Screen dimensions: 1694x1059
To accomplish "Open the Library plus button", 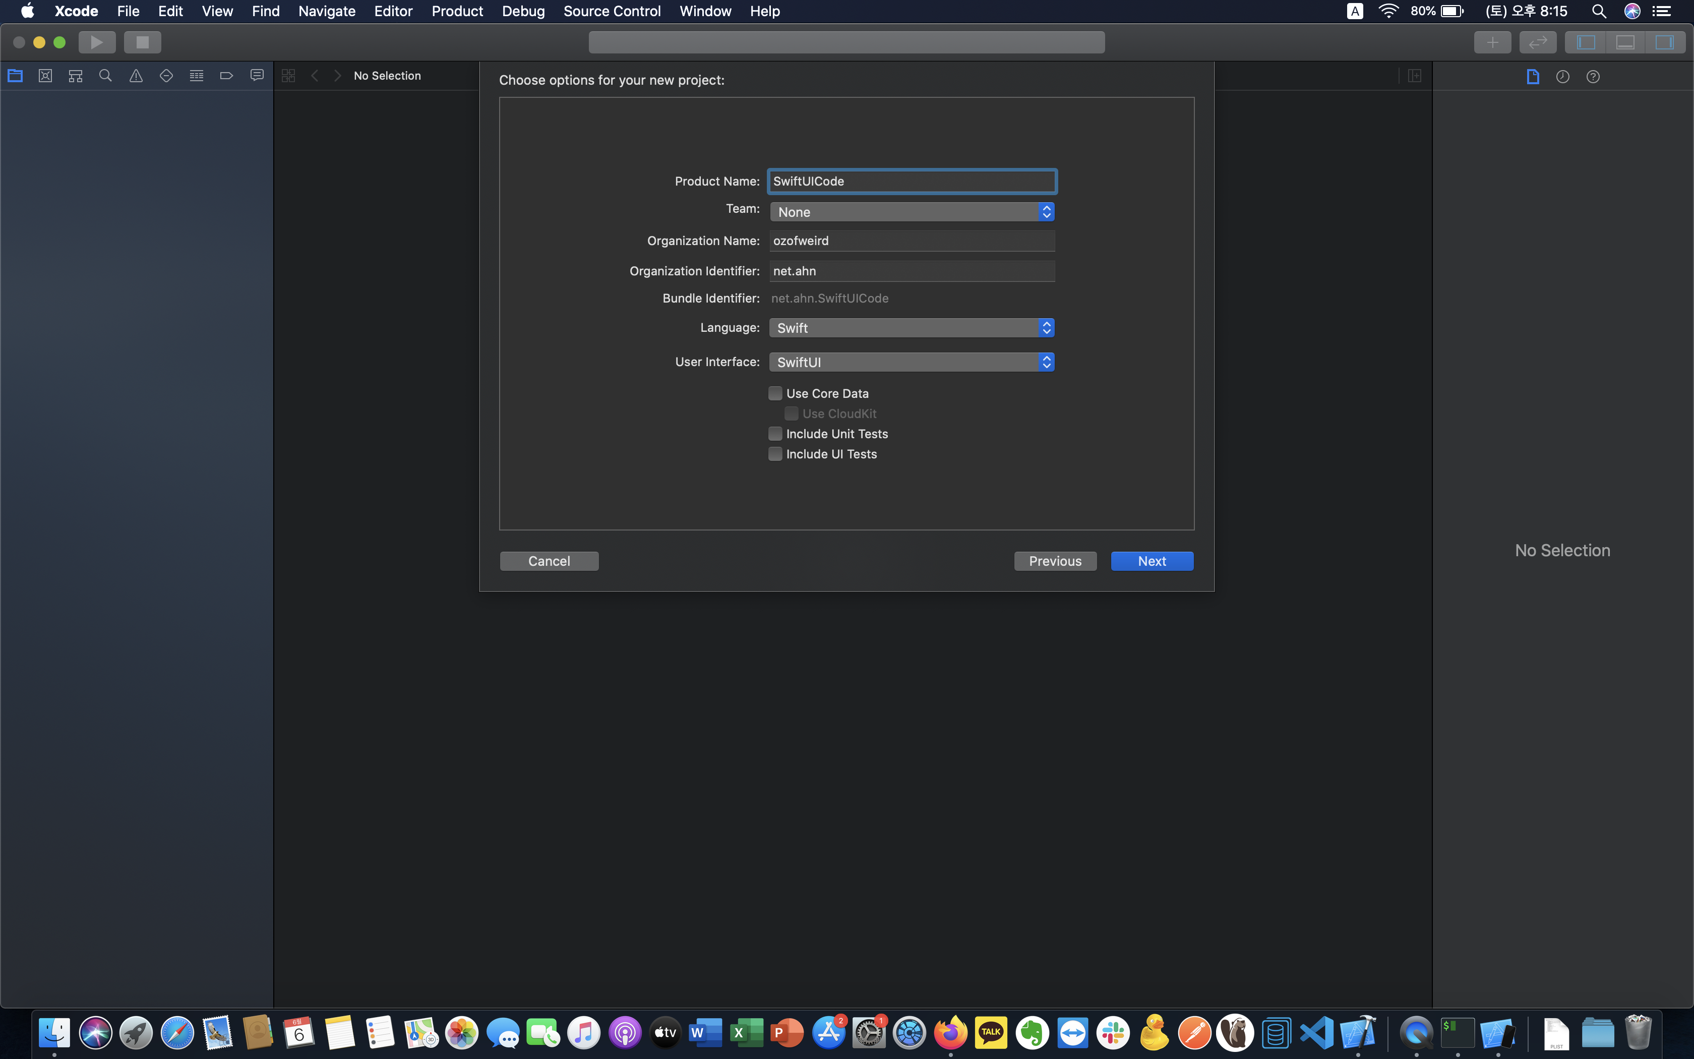I will pyautogui.click(x=1492, y=42).
